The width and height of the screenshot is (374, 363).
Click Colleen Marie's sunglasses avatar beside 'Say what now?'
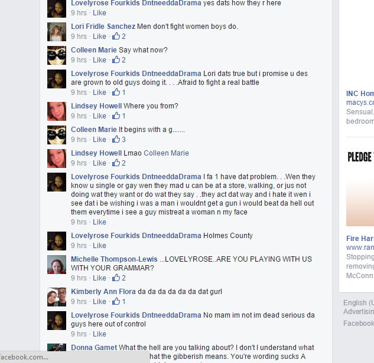click(57, 55)
